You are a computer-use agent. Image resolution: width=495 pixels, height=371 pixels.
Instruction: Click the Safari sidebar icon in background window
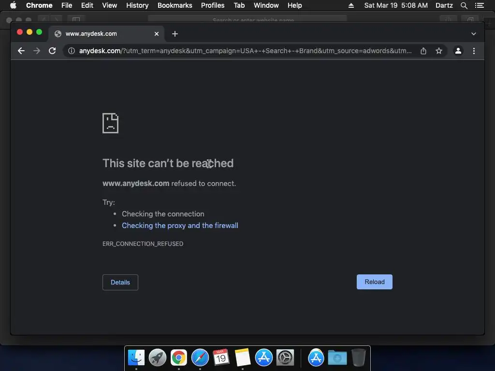pos(76,19)
